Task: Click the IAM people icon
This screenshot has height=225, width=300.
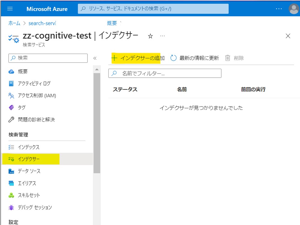Action: coord(11,96)
